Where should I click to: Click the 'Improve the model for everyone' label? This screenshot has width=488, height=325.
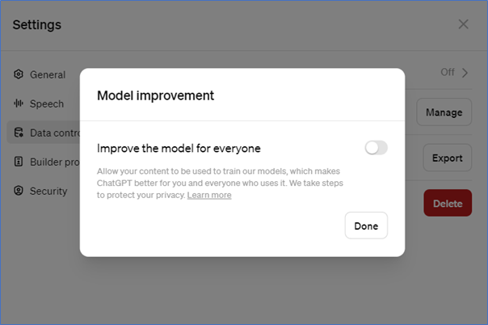click(x=179, y=148)
